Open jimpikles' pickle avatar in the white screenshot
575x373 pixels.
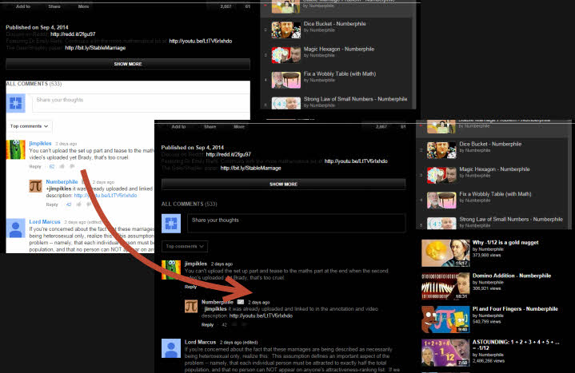tap(16, 149)
